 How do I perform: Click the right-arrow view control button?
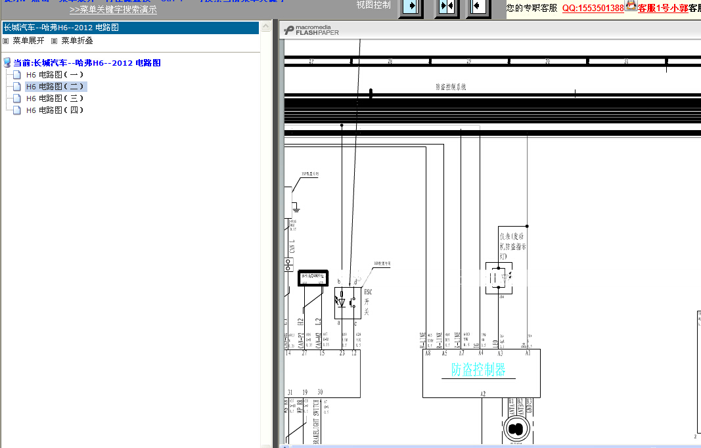click(411, 7)
